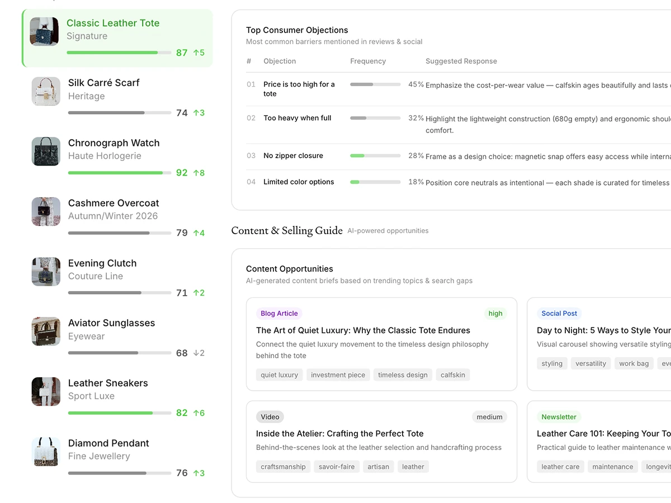Click the 'Price is too high' frequency bar

pyautogui.click(x=375, y=84)
